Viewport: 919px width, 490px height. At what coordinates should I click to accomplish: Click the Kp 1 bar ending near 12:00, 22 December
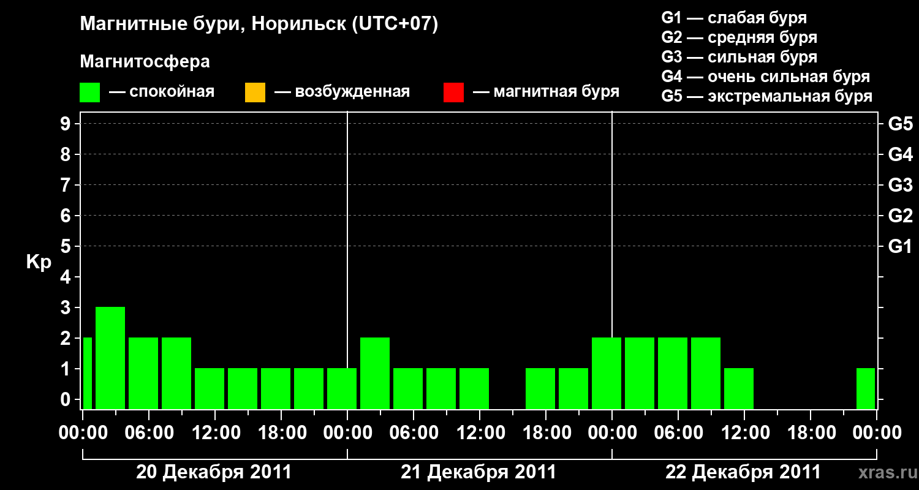(x=739, y=388)
